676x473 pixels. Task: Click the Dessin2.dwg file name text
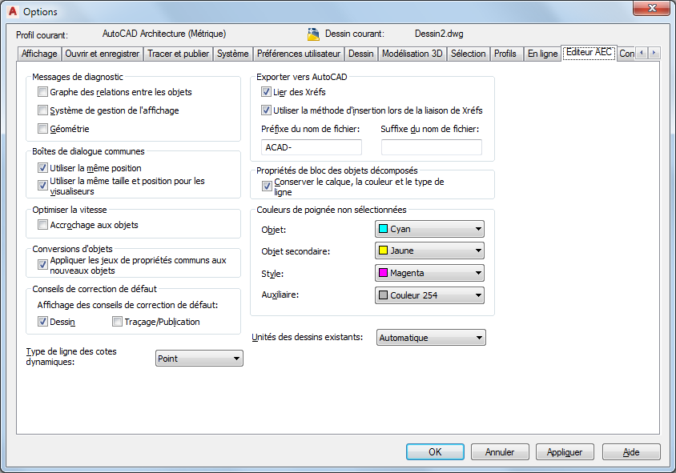click(439, 34)
